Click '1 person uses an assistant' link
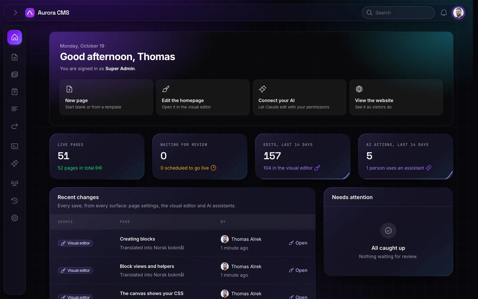 pos(395,168)
